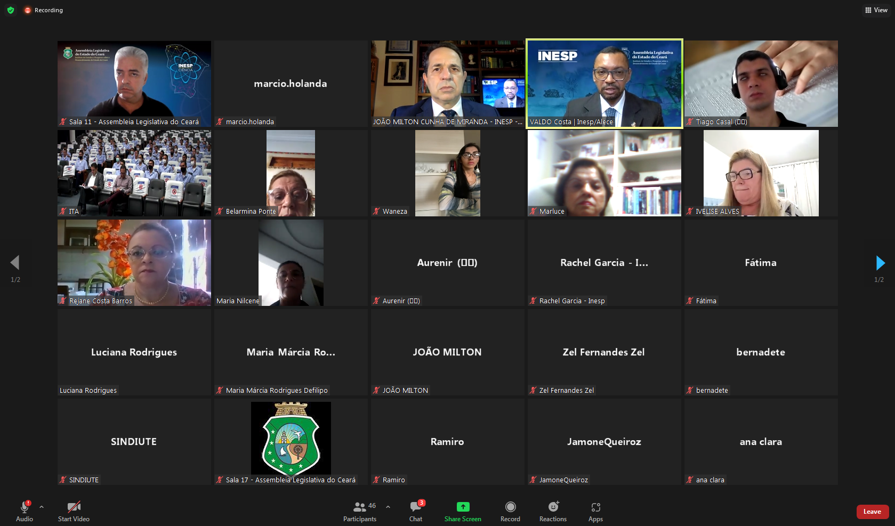The width and height of the screenshot is (895, 526).
Task: Expand the audio options arrow
Action: [42, 507]
